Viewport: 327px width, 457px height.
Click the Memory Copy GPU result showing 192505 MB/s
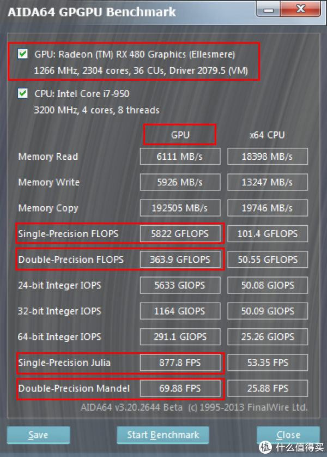[180, 208]
